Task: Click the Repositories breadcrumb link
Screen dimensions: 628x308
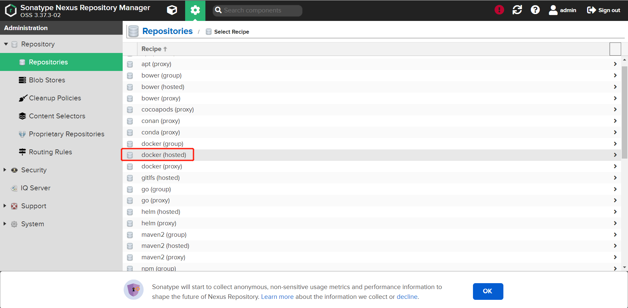Action: pos(167,31)
